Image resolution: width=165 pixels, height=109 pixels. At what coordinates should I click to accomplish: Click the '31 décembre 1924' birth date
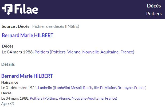(21, 88)
